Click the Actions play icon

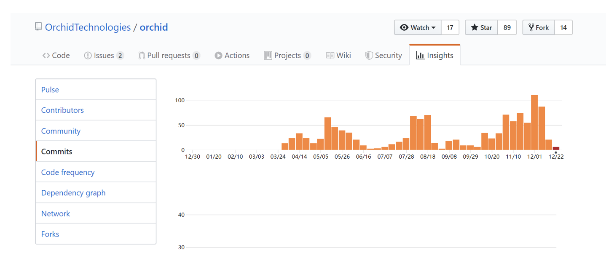[218, 56]
